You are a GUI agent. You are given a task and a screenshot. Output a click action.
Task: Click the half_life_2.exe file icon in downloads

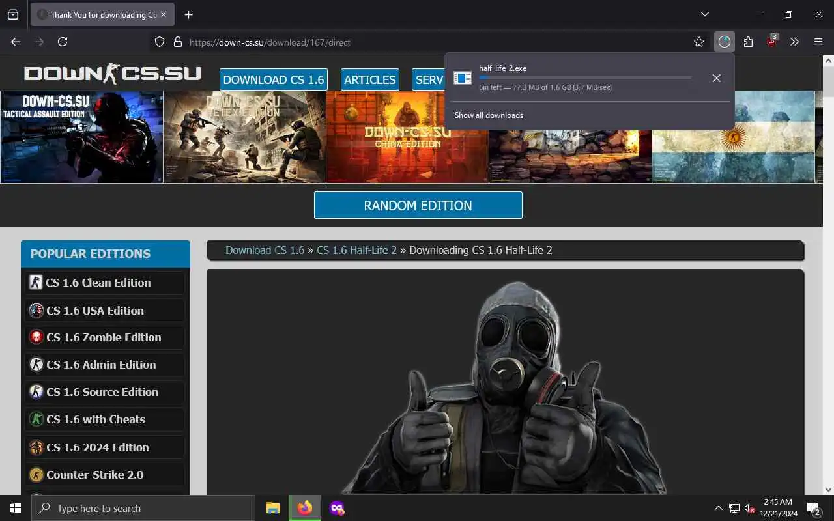click(463, 78)
